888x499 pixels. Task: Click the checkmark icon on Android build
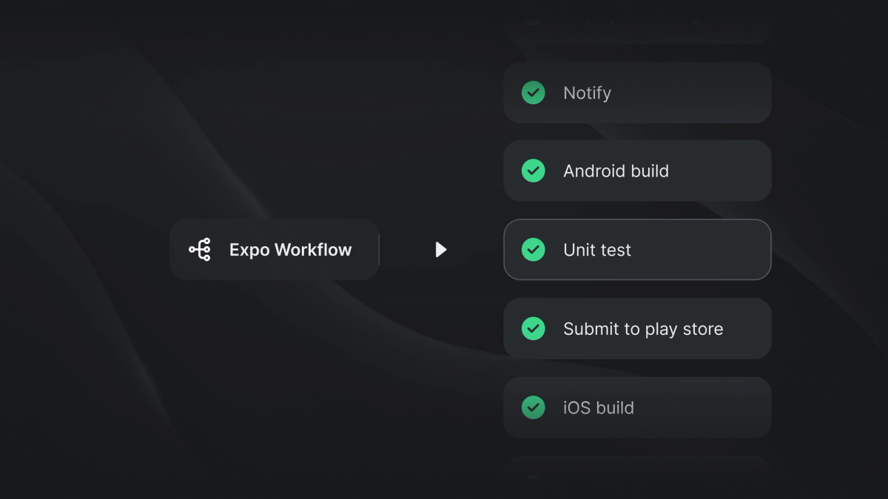tap(534, 171)
